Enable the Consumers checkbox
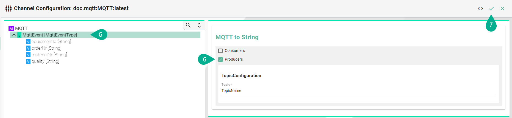512x118 pixels. [220, 51]
